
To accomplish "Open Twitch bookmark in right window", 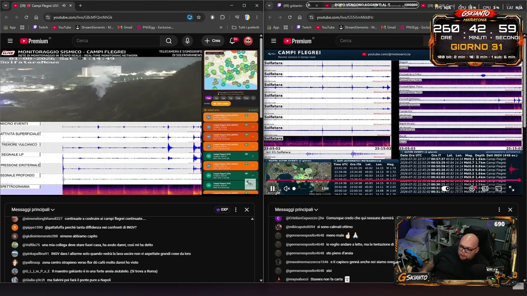I will click(x=303, y=28).
